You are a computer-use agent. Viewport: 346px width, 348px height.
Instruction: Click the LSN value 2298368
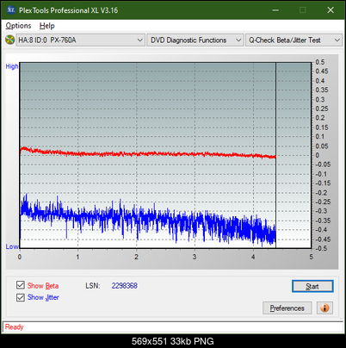click(x=125, y=286)
